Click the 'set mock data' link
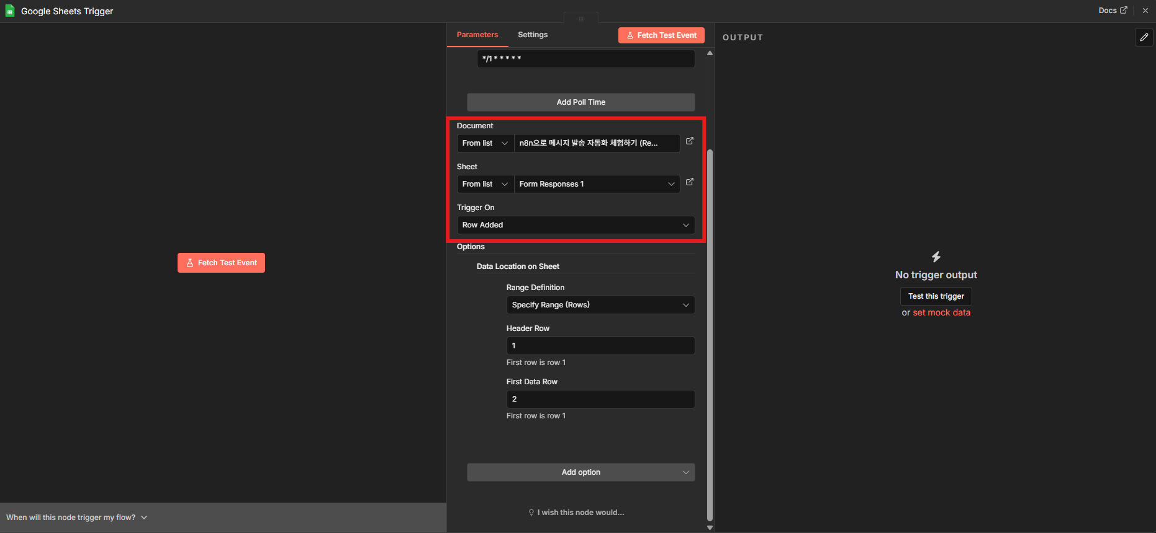This screenshot has height=533, width=1156. [941, 313]
